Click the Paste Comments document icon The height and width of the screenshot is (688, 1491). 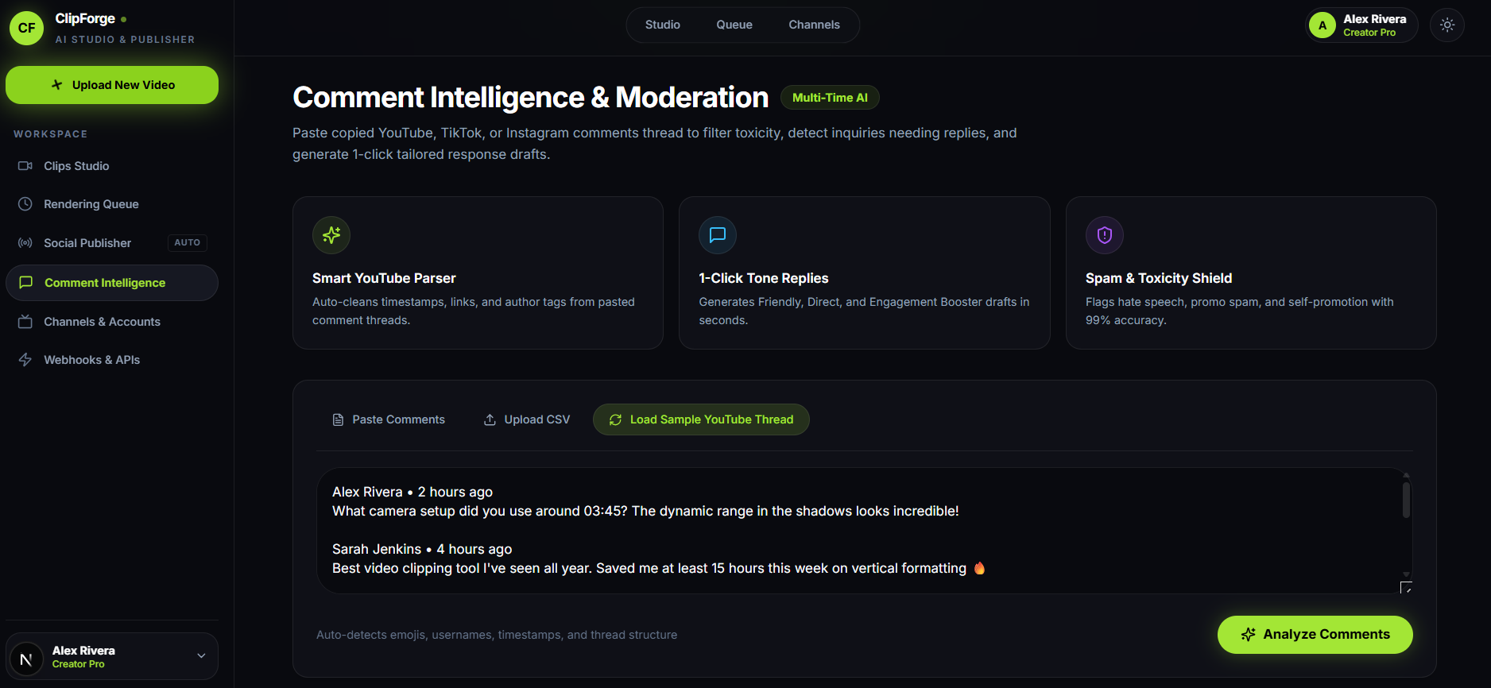338,419
